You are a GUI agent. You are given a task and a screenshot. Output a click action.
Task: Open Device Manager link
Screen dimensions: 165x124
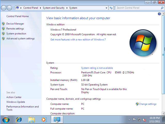15,24
